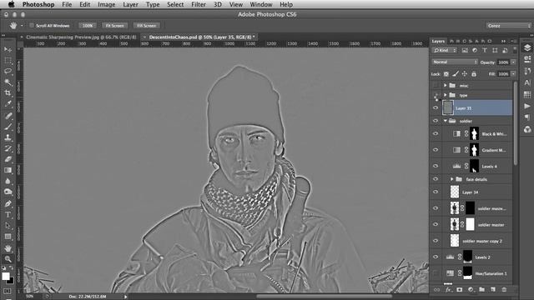
Task: Click the Fill Screen button
Action: click(147, 26)
